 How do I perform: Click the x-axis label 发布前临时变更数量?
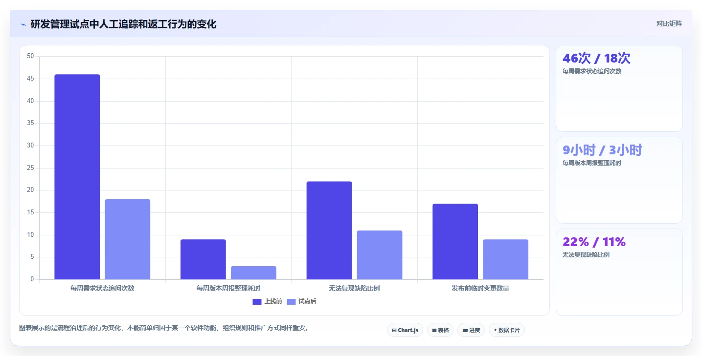point(480,288)
